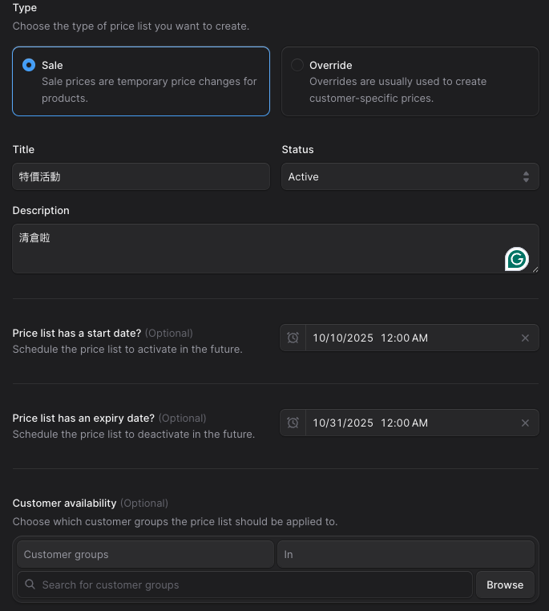
Task: Click the Grammarly icon in Description field
Action: point(517,259)
